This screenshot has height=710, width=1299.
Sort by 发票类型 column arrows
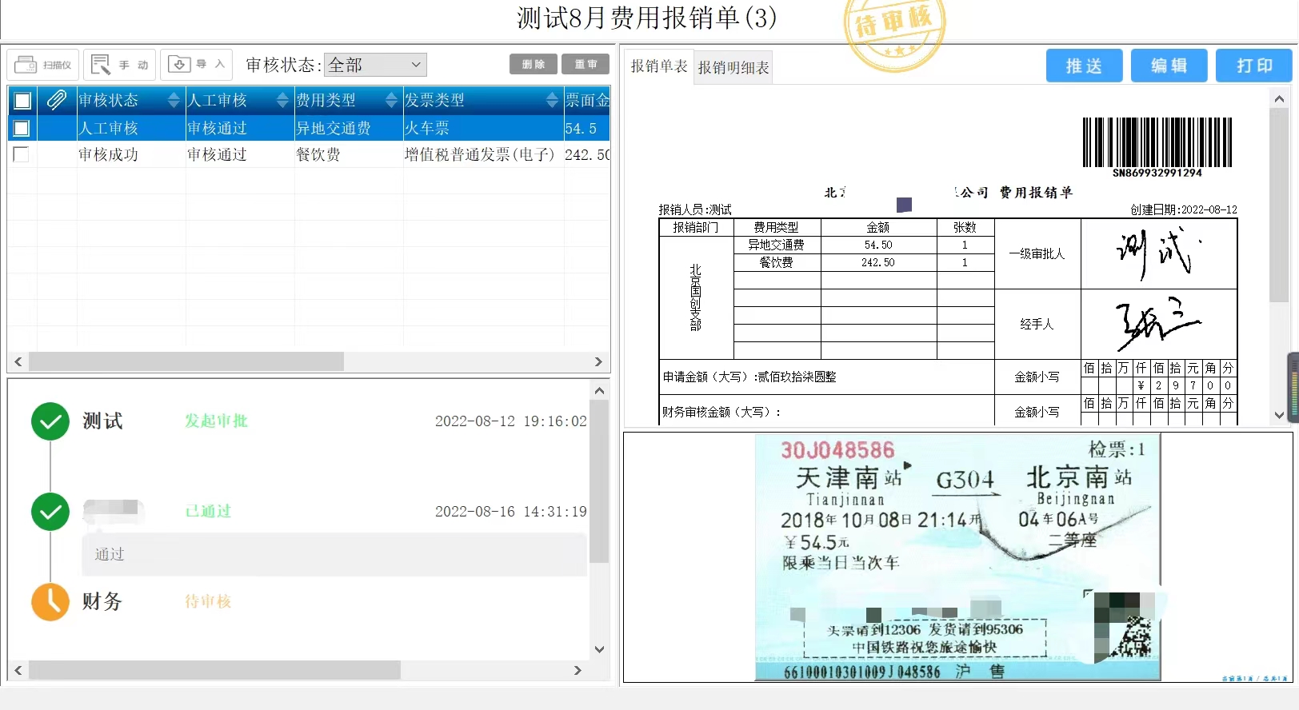(x=552, y=100)
